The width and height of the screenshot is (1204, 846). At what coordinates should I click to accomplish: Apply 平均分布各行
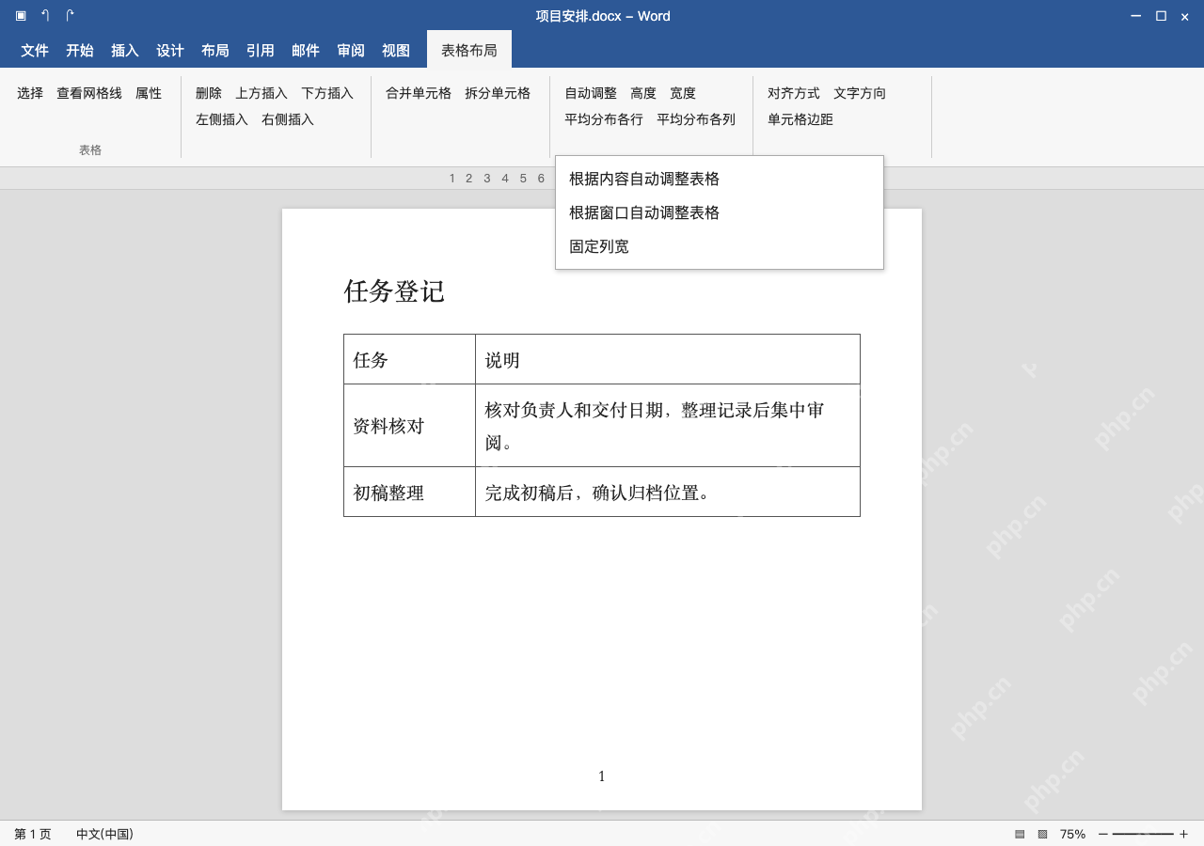[x=604, y=119]
